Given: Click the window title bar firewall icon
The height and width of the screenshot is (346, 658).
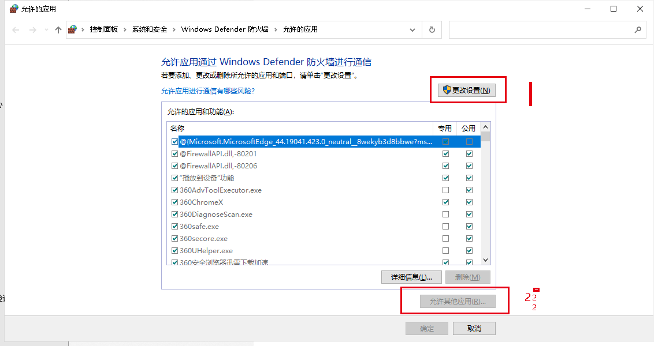Looking at the screenshot, I should [x=14, y=9].
